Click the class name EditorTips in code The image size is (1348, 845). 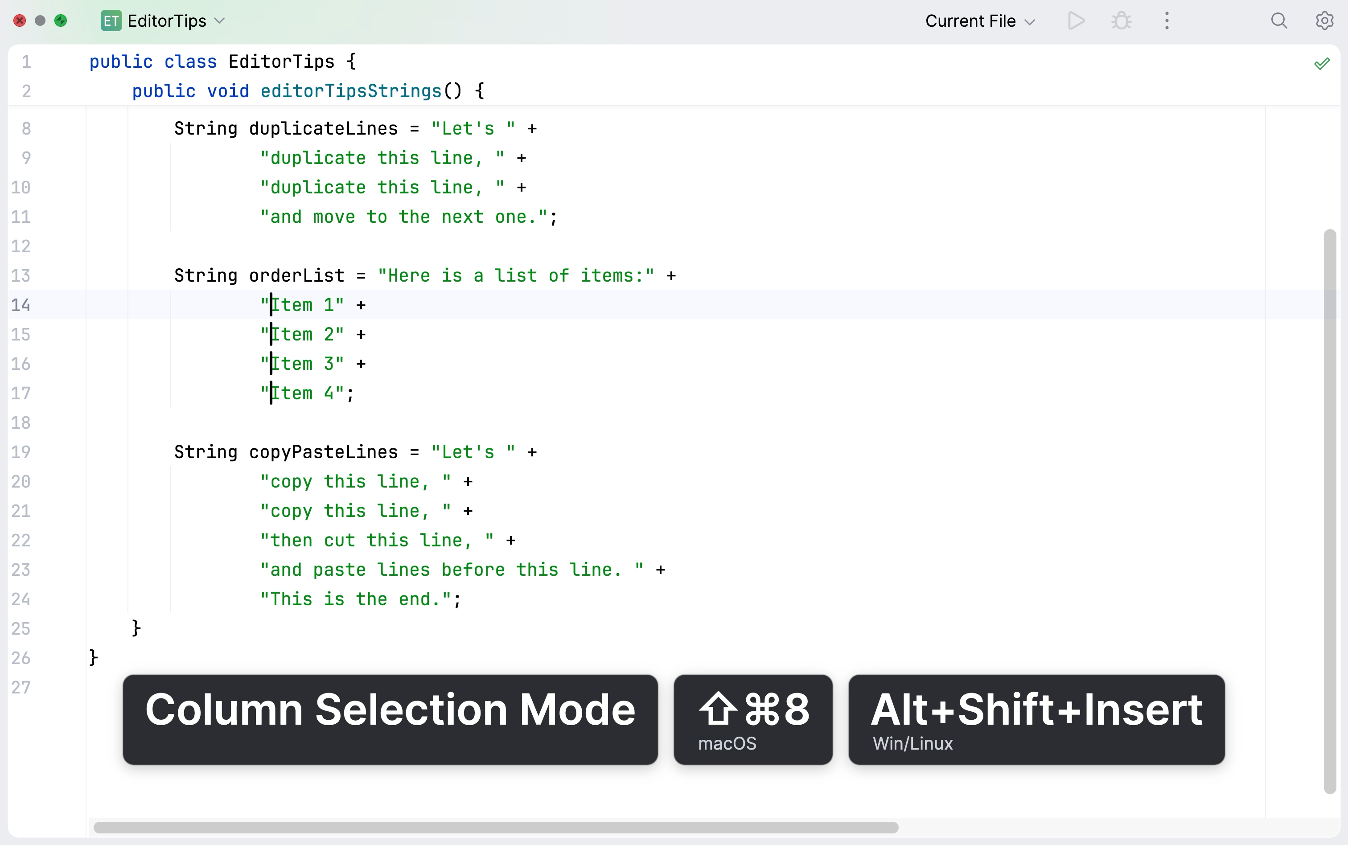coord(282,62)
